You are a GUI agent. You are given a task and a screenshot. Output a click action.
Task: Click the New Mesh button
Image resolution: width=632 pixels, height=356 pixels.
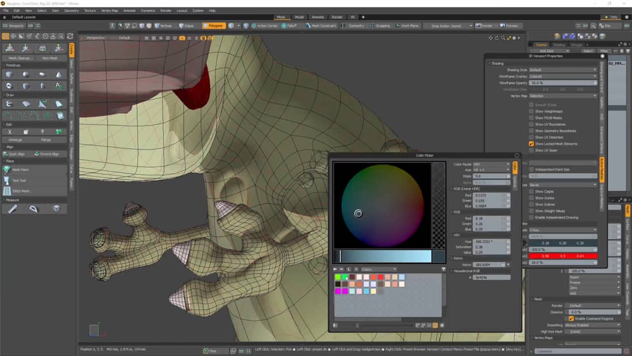coord(50,58)
